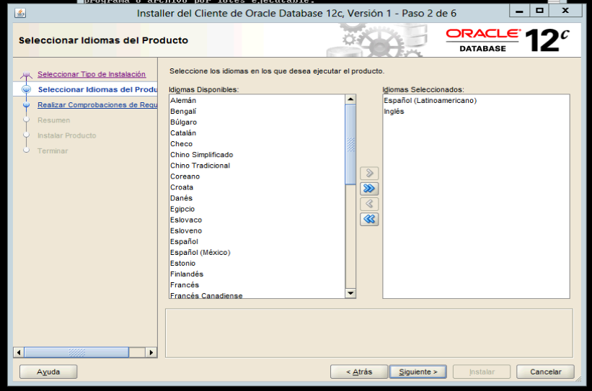Click the Cancelar button
592x391 pixels.
click(x=545, y=372)
